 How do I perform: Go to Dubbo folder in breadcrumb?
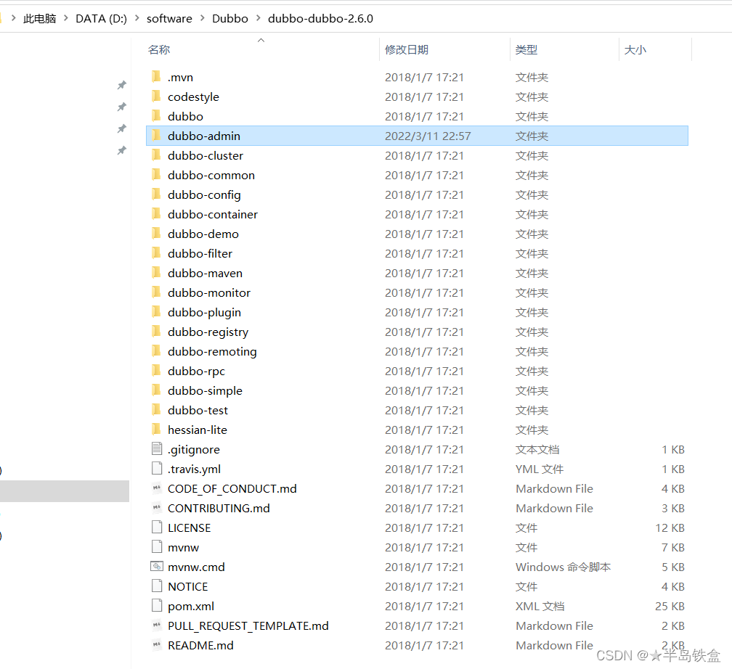click(x=230, y=19)
